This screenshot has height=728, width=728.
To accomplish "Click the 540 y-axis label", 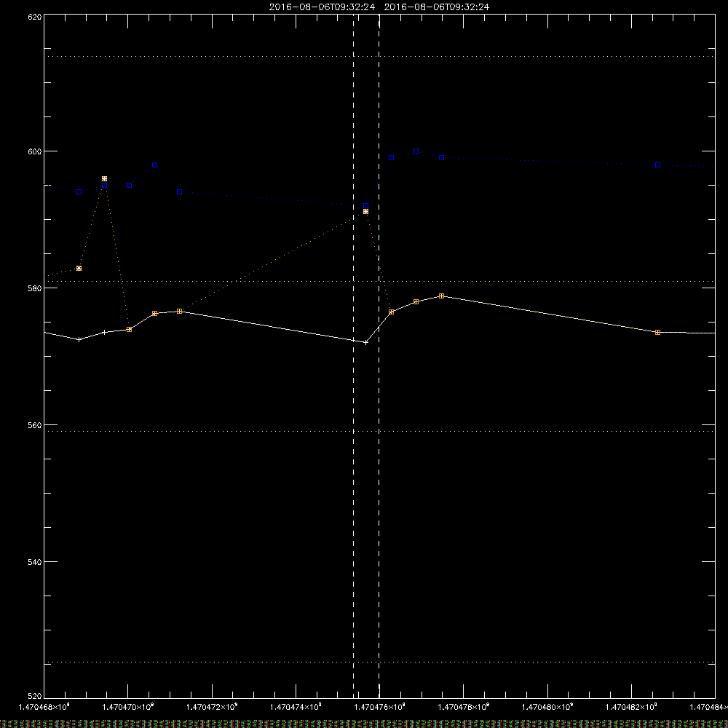I will pyautogui.click(x=35, y=562).
